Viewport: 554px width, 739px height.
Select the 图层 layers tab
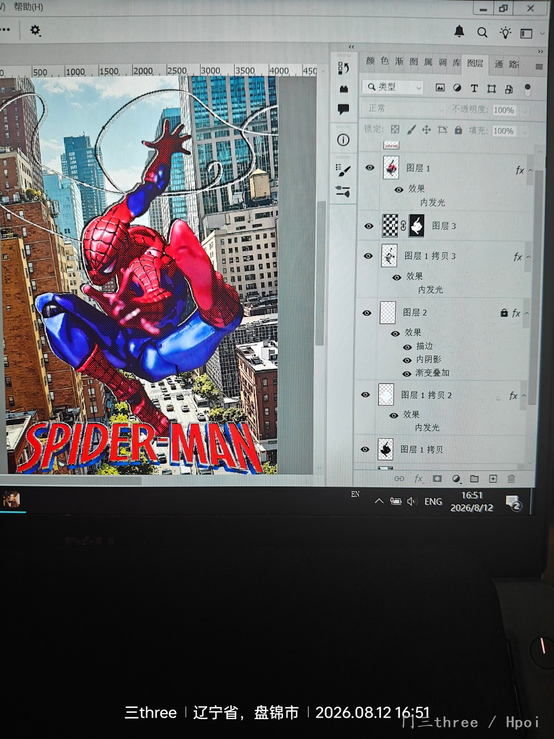475,63
